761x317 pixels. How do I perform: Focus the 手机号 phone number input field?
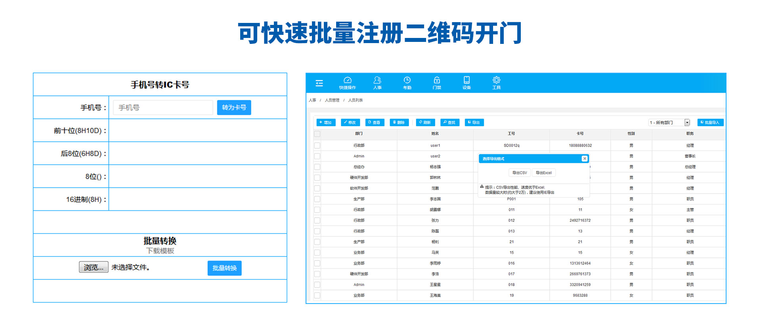tap(163, 108)
